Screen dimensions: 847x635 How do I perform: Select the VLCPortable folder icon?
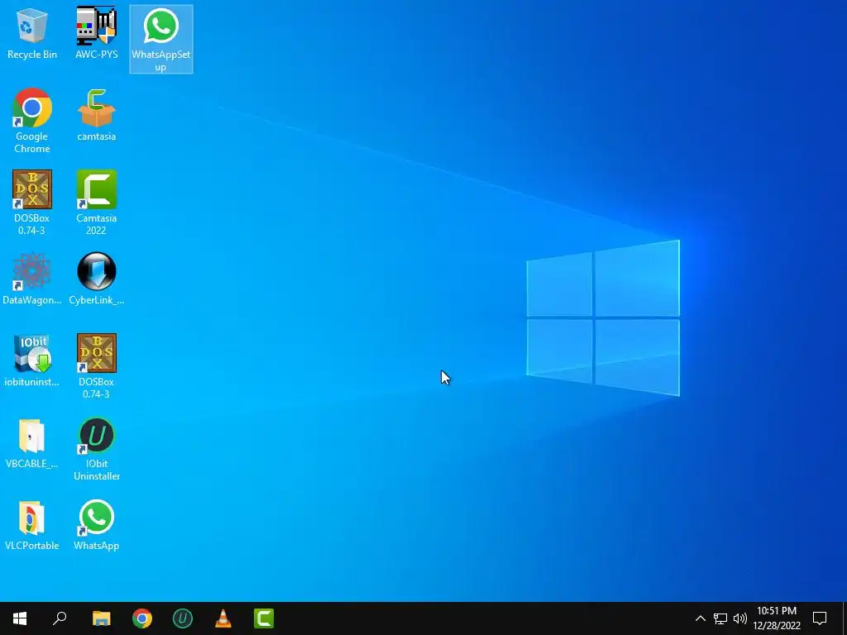click(32, 524)
